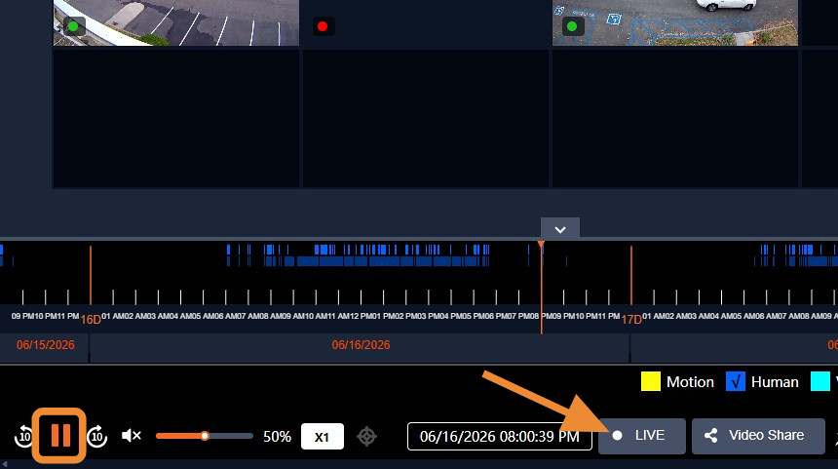This screenshot has width=838, height=469.
Task: Edit the 06/16/2026 08:00:39 PM date field
Action: [x=499, y=437]
